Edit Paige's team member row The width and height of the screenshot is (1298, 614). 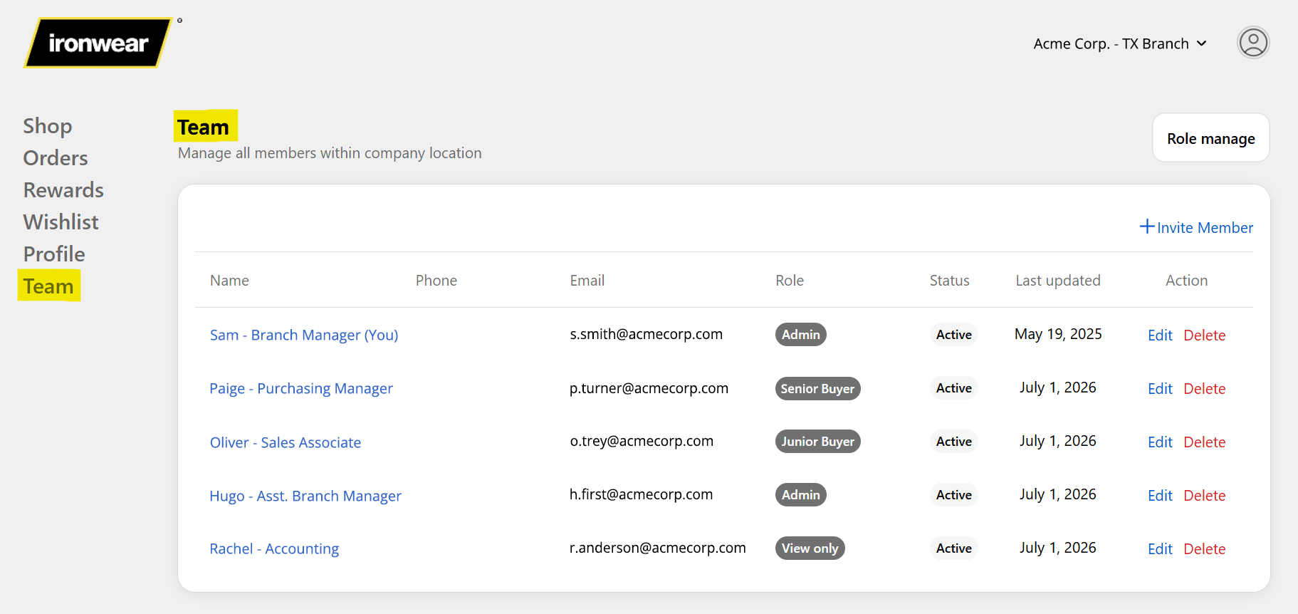point(1160,388)
